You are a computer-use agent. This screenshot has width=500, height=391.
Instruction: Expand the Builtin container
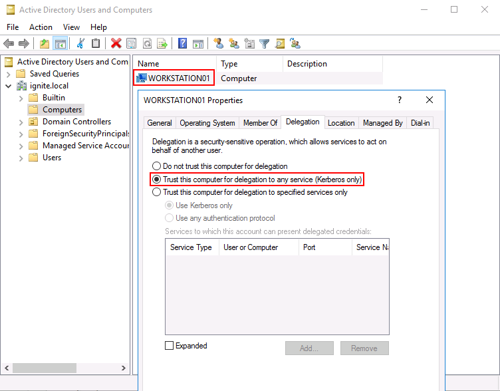(x=21, y=98)
